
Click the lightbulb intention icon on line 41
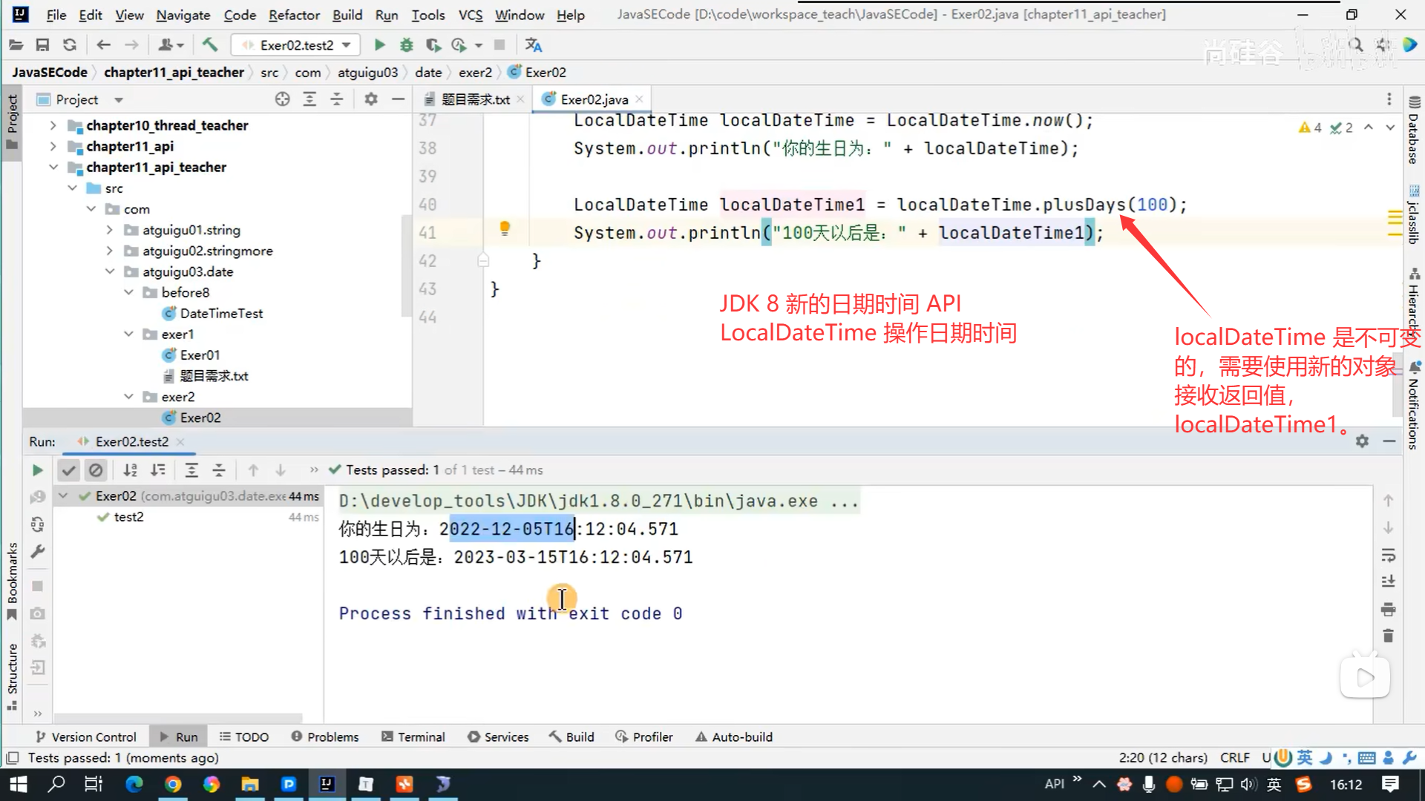coord(505,228)
